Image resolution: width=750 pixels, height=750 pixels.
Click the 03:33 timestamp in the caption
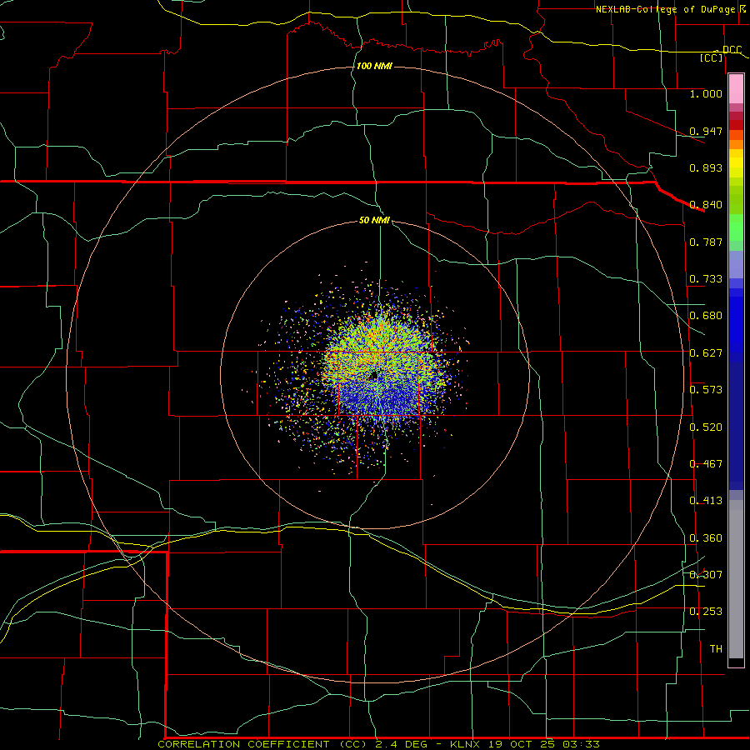(581, 744)
